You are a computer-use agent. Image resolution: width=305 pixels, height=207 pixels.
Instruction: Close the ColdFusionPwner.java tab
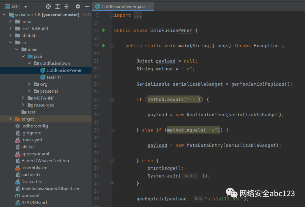tap(150, 6)
